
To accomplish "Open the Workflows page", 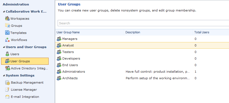I will pos(19,40).
